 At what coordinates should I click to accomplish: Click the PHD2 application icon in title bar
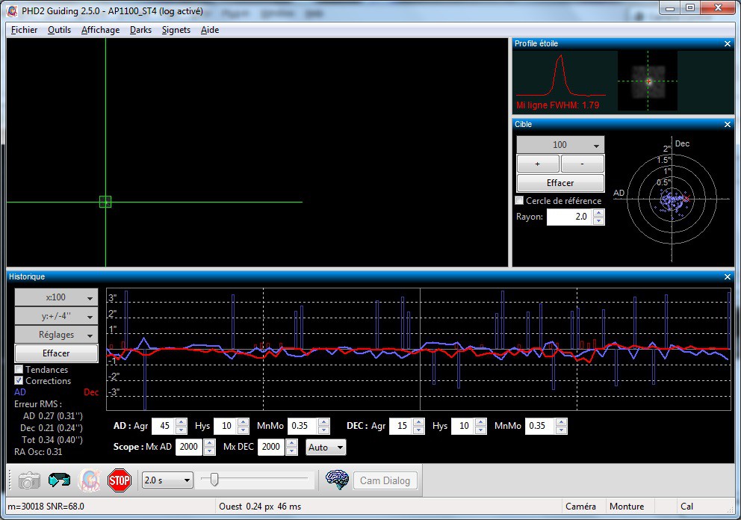12,10
